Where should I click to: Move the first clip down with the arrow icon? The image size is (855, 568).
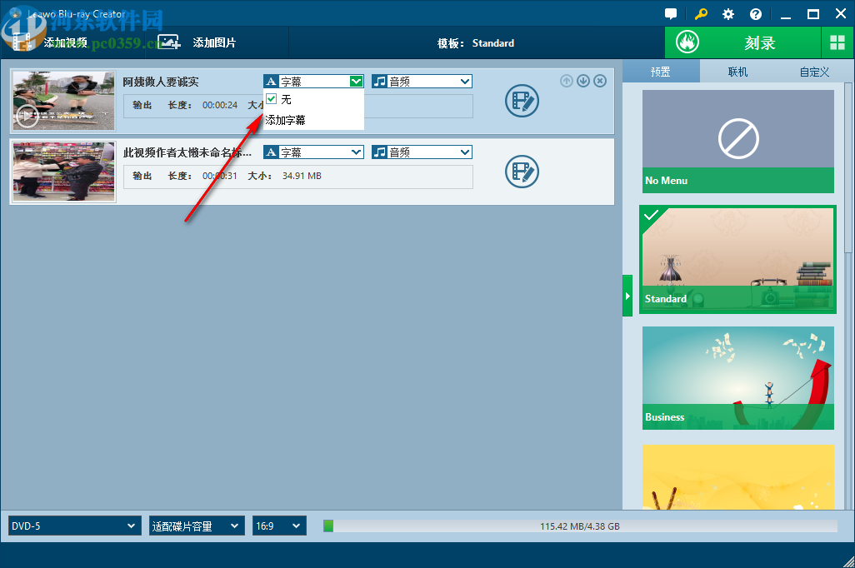(583, 81)
